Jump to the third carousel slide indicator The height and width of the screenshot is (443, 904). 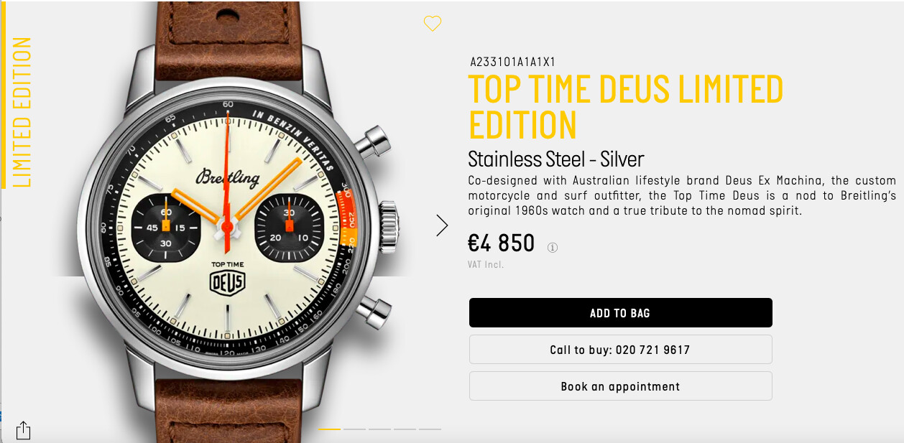[379, 429]
